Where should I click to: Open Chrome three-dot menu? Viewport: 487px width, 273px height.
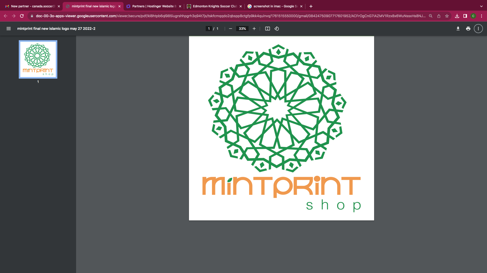point(481,16)
